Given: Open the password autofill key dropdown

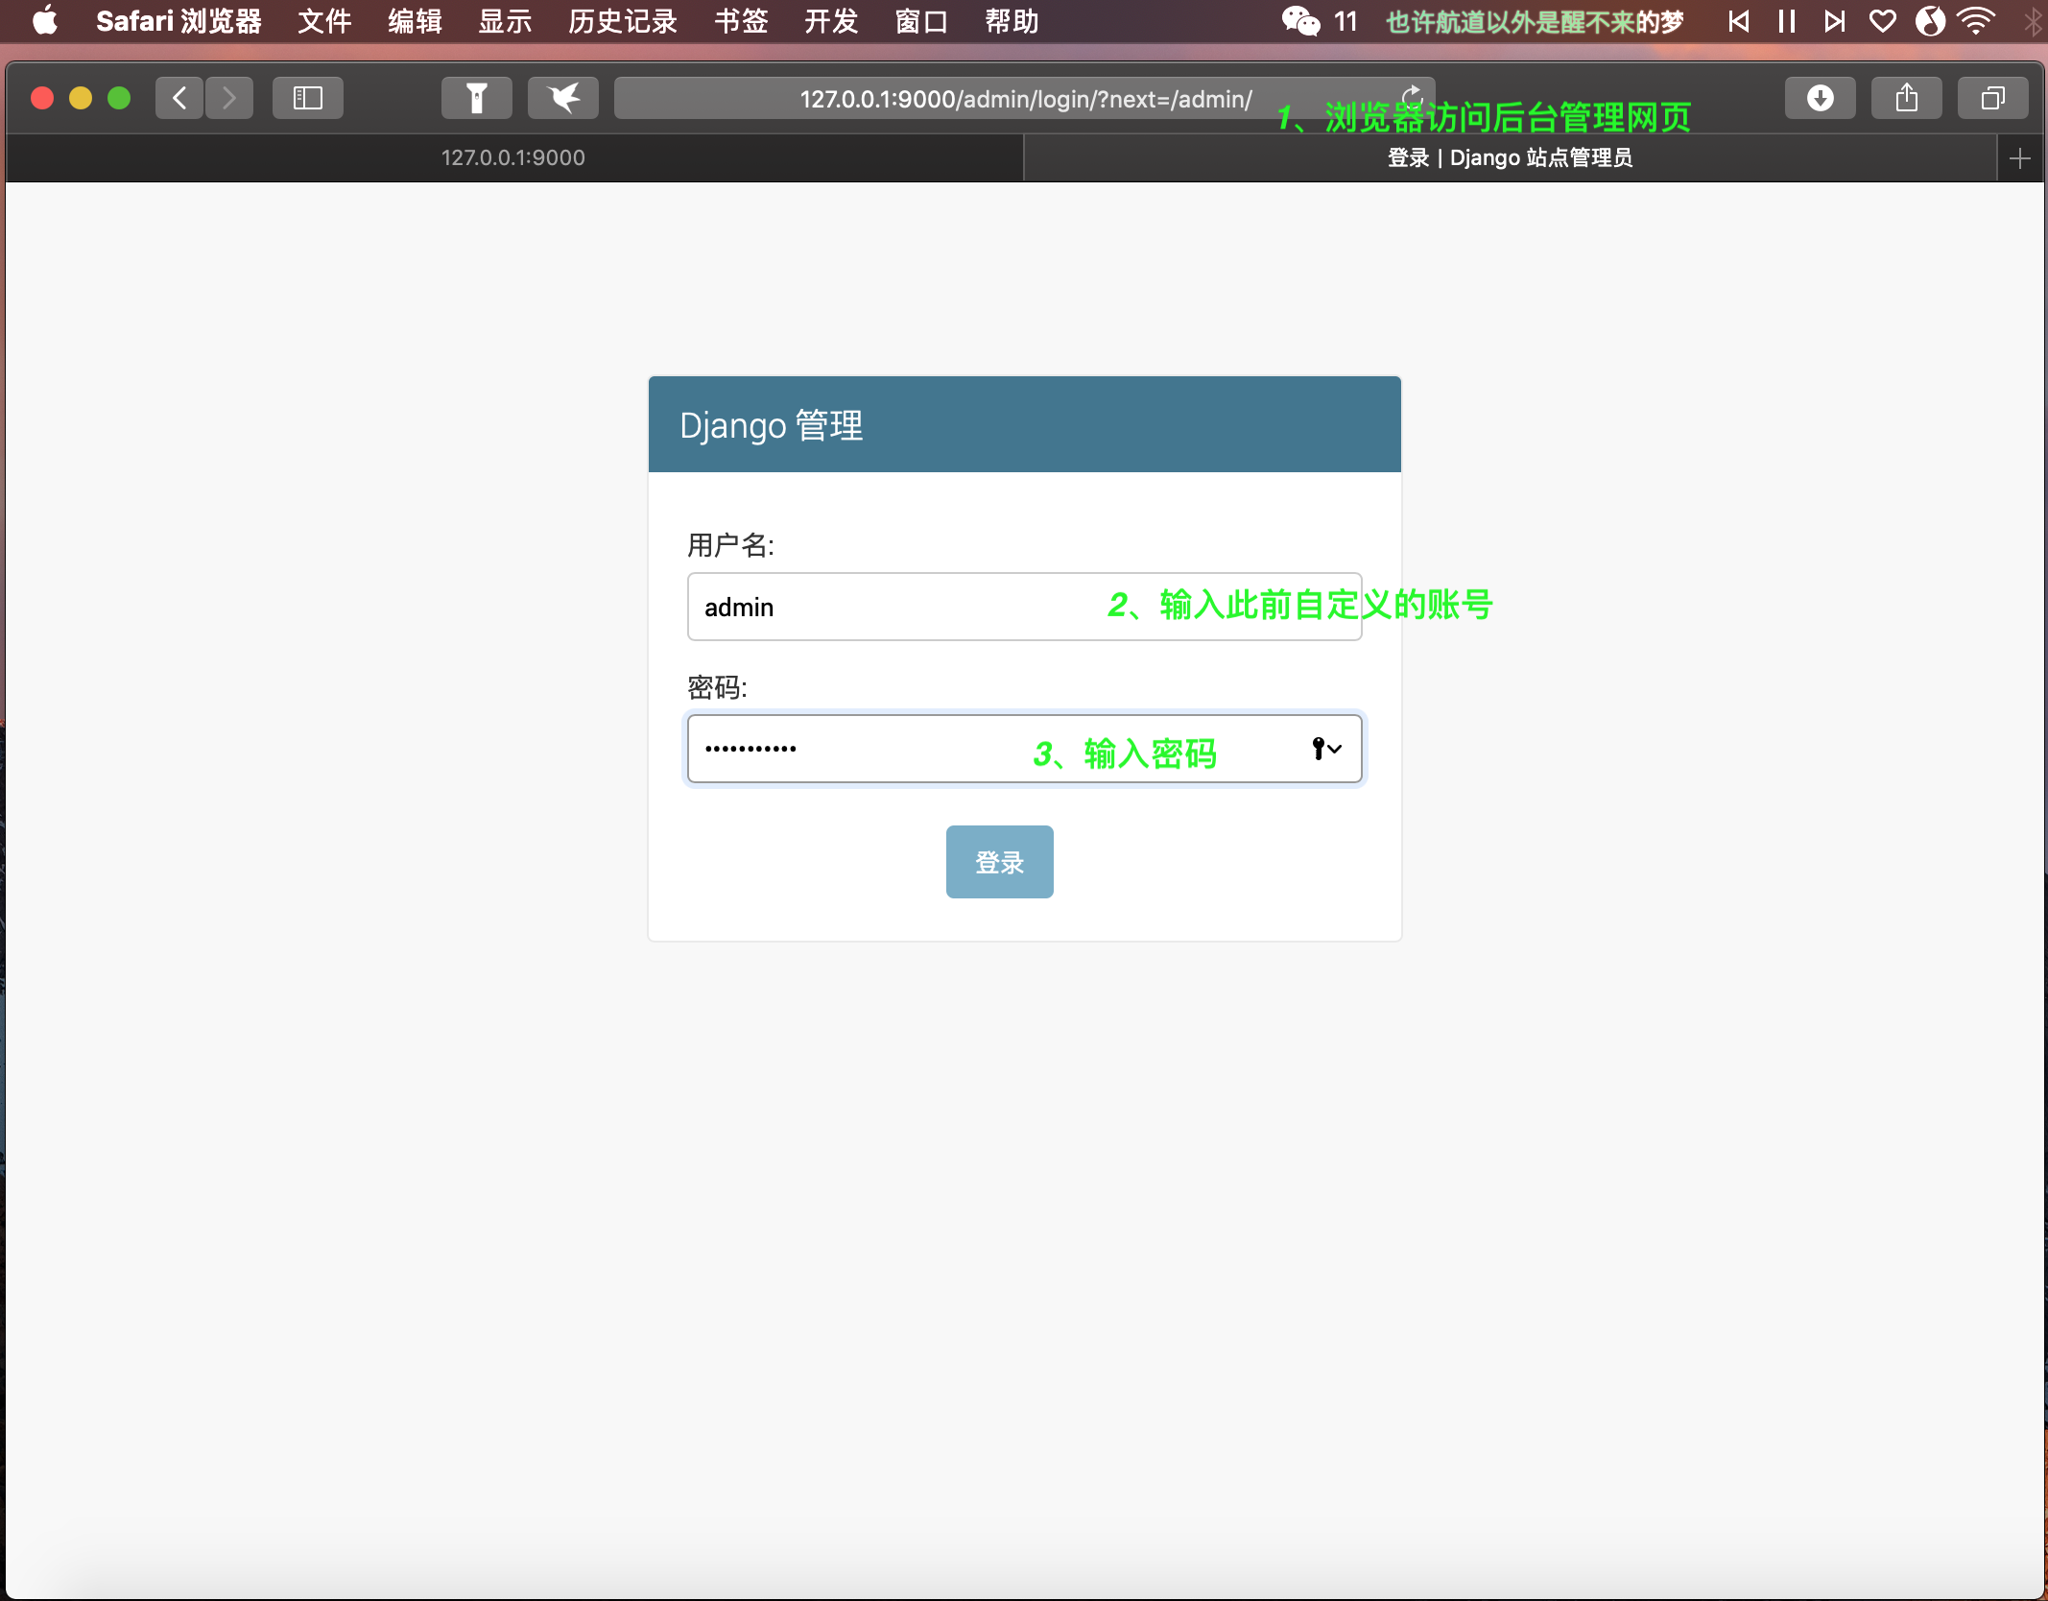Looking at the screenshot, I should [1327, 749].
